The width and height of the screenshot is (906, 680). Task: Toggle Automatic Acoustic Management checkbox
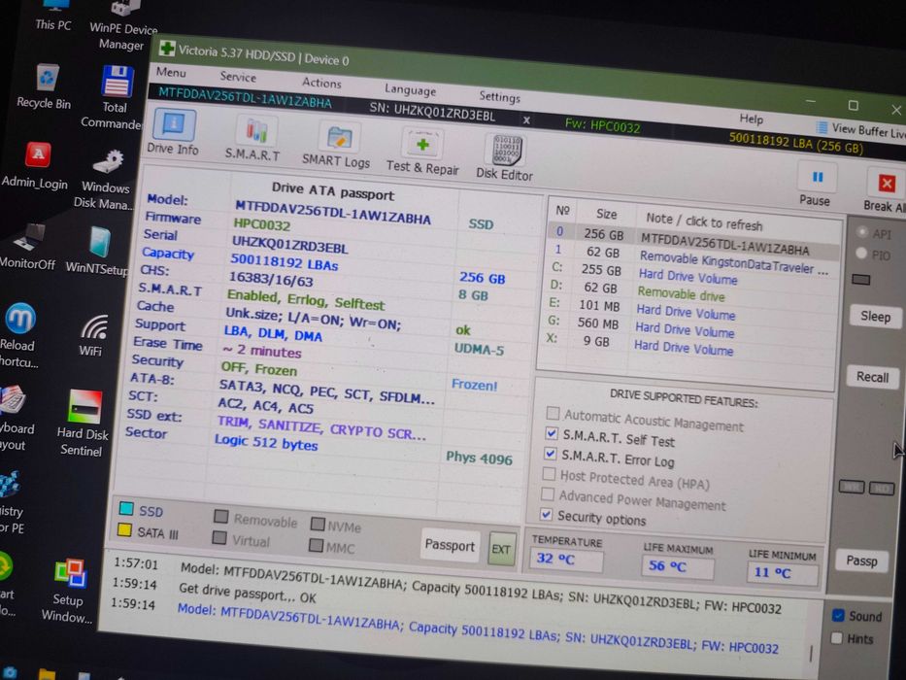(553, 413)
